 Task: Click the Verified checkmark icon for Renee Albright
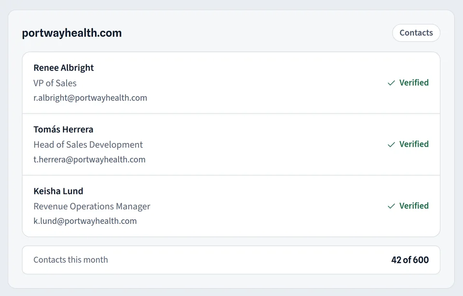pyautogui.click(x=391, y=83)
